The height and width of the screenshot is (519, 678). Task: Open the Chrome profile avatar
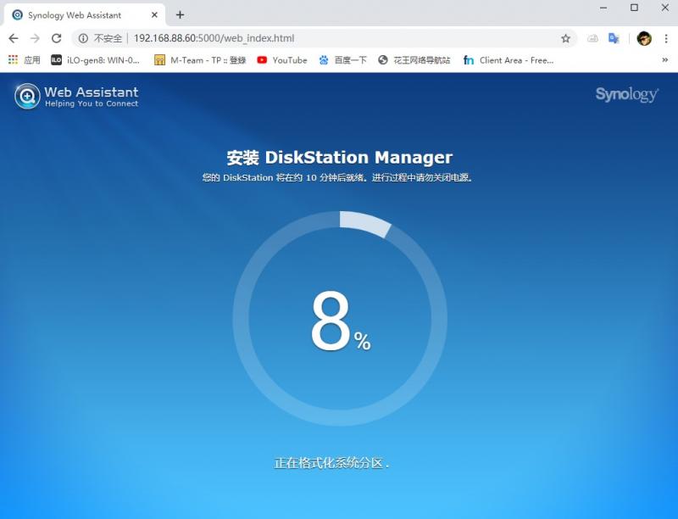click(644, 38)
